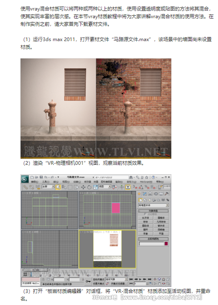Select the Space Warps category icon

point(163,200)
